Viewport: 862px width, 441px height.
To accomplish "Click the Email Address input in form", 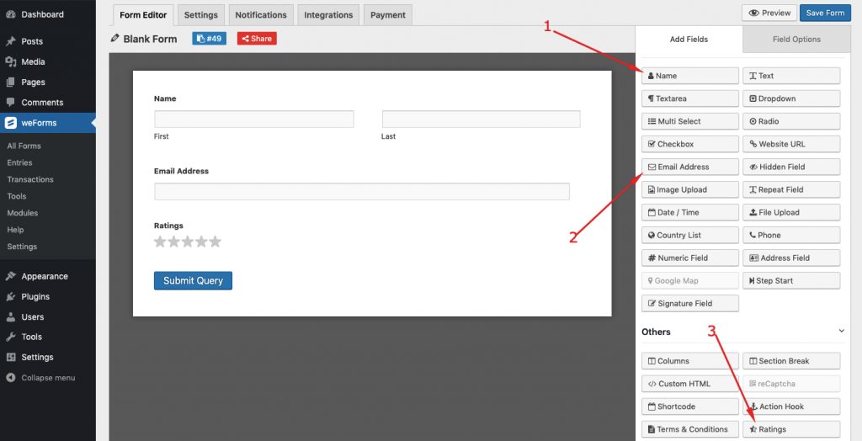I will tap(362, 191).
